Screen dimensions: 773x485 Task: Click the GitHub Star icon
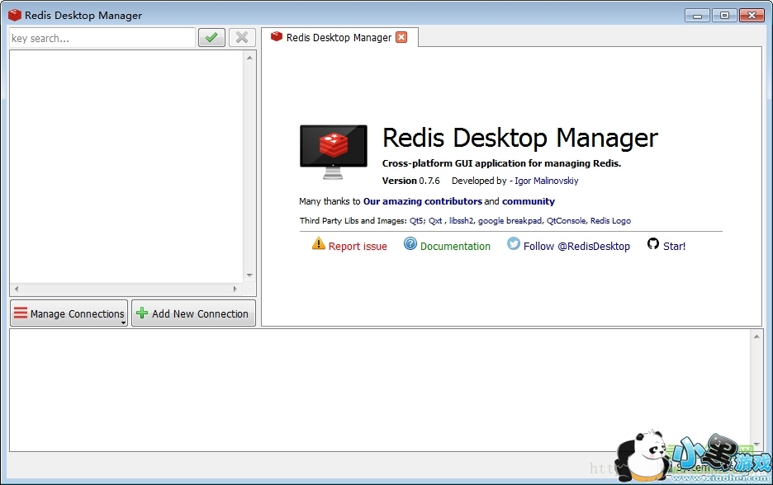653,244
